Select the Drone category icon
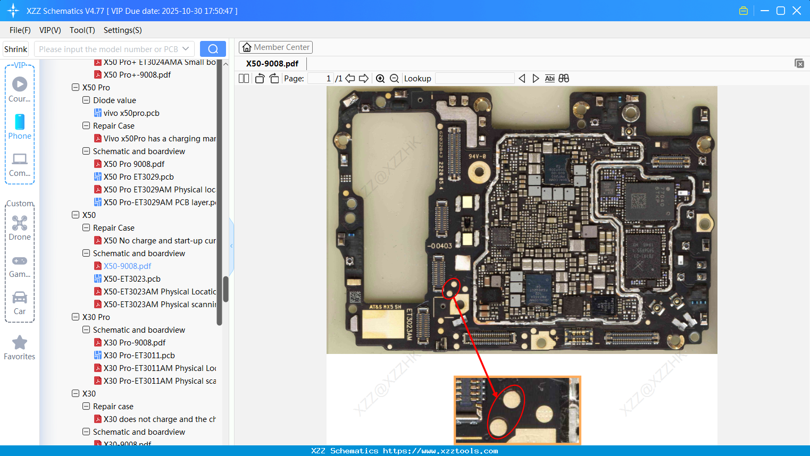 point(20,228)
